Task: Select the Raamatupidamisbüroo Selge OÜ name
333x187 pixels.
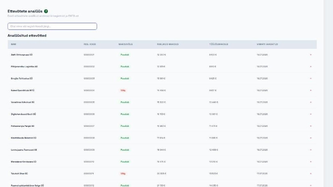Action: [27, 186]
